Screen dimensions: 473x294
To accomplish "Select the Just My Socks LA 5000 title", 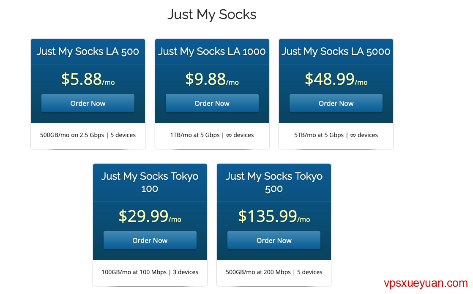I will click(x=336, y=51).
